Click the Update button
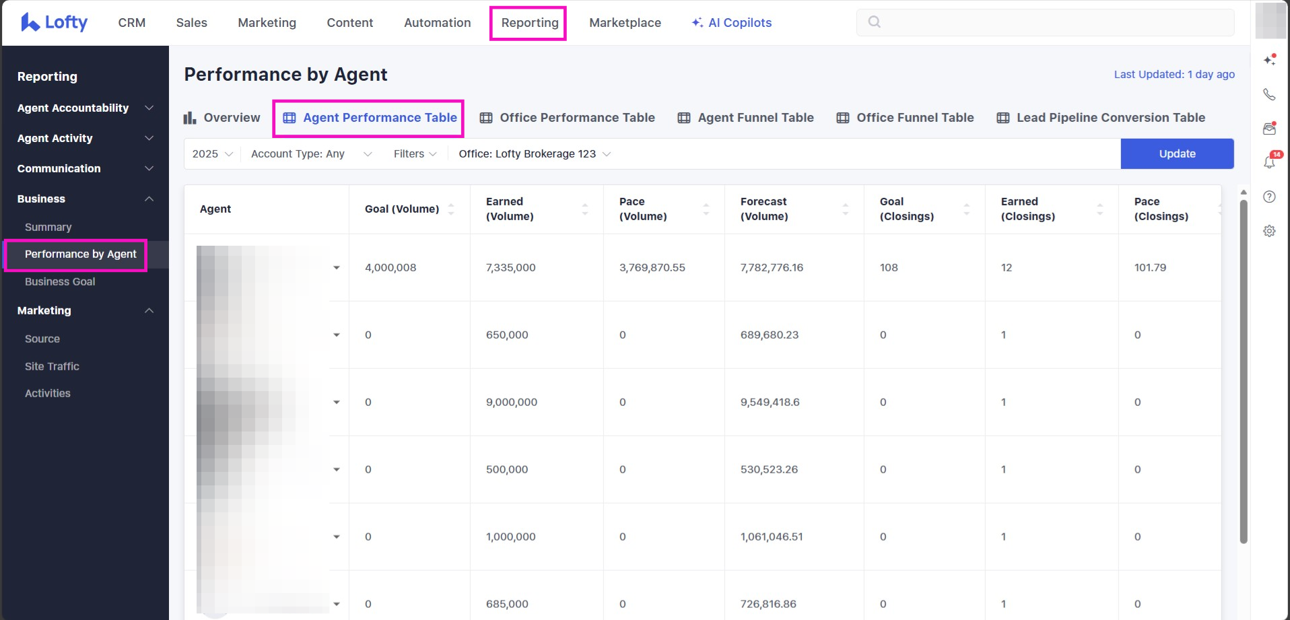 1177,154
